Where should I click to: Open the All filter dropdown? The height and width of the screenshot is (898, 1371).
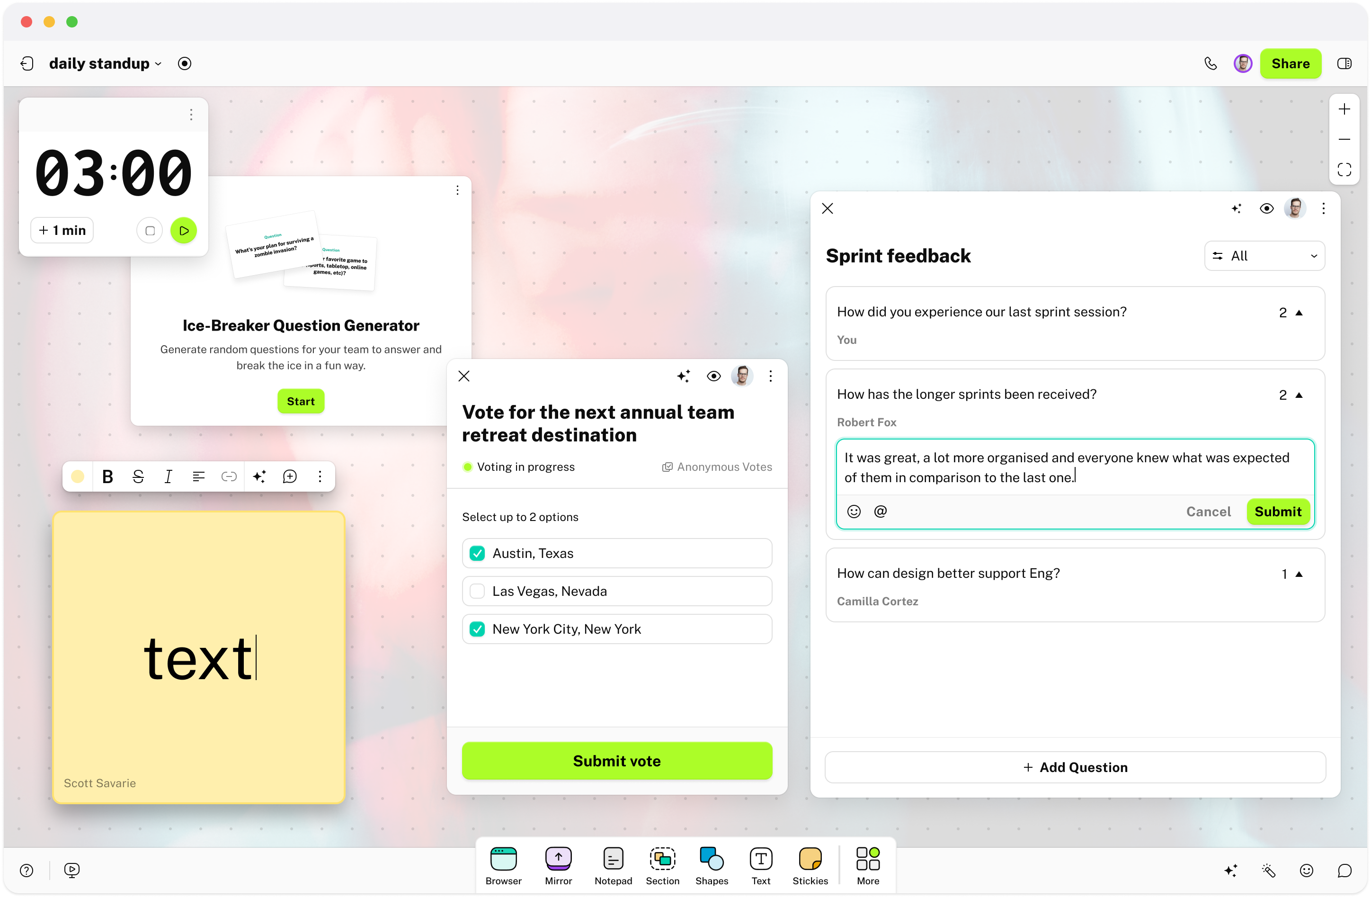click(1264, 256)
